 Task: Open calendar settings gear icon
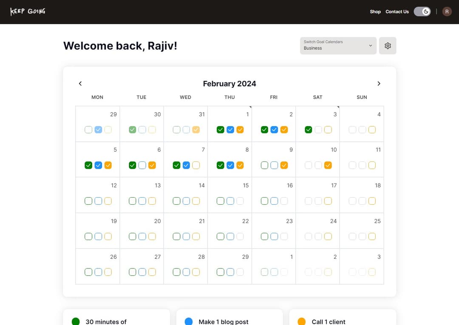[x=388, y=46]
